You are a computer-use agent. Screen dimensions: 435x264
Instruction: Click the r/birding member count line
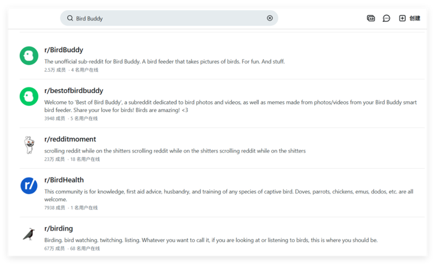[x=72, y=248]
